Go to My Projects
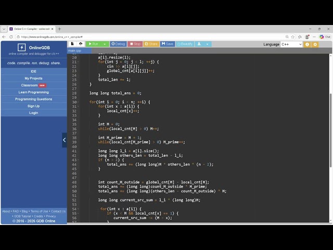The width and height of the screenshot is (333, 250). click(x=33, y=78)
